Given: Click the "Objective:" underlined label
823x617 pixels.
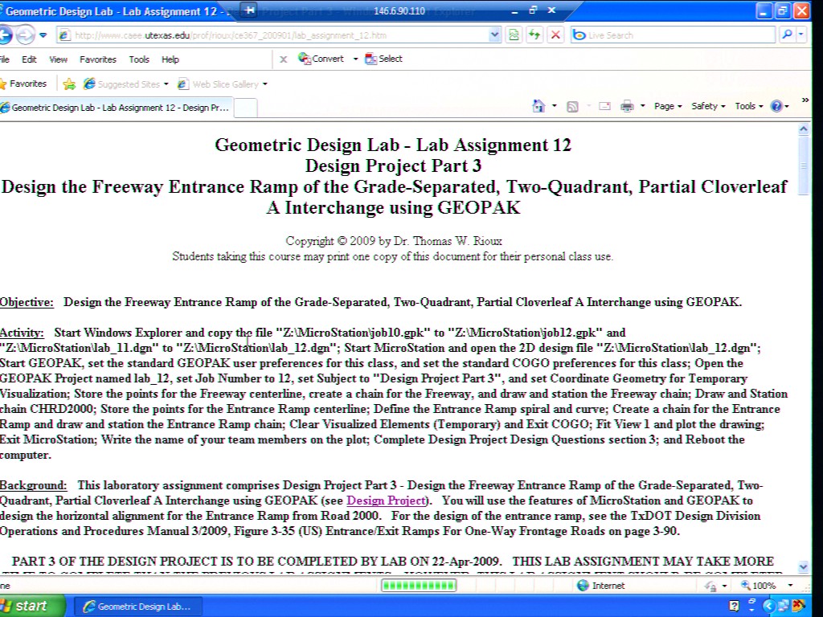Looking at the screenshot, I should (x=27, y=302).
